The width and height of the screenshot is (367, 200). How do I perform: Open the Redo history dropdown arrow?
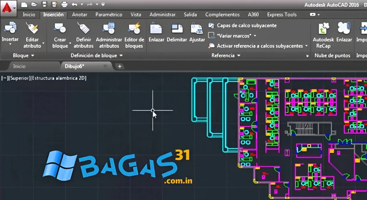[x=97, y=4]
